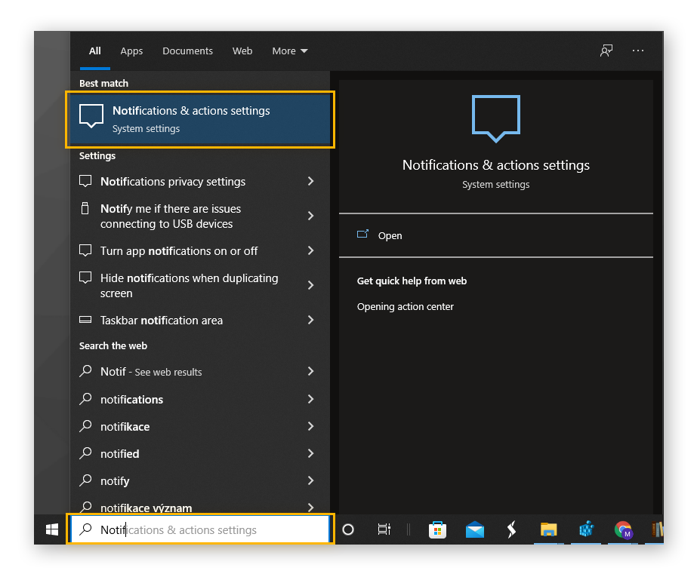Open the Notifications & actions settings icon
This screenshot has width=697, height=580.
(91, 115)
